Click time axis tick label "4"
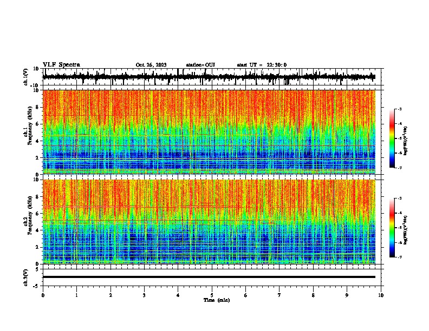The height and width of the screenshot is (331, 429). pos(178,295)
